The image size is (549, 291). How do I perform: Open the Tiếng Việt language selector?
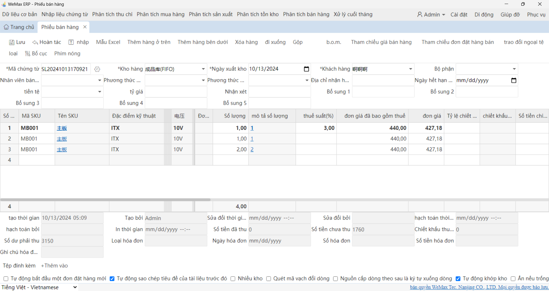[39, 287]
